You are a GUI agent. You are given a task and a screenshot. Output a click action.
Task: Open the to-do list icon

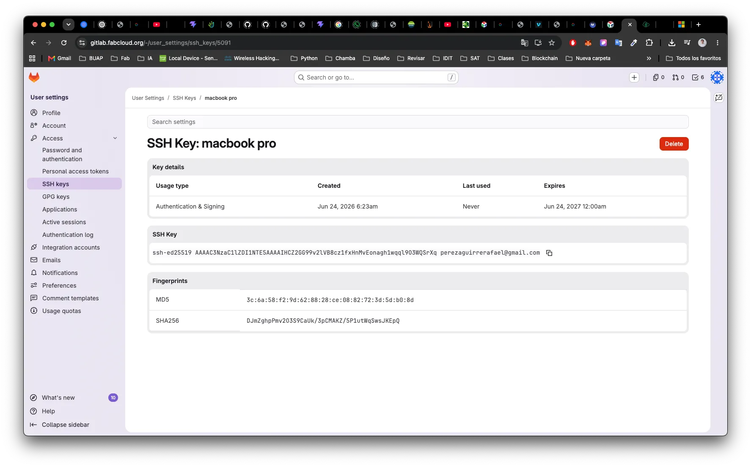(x=698, y=77)
